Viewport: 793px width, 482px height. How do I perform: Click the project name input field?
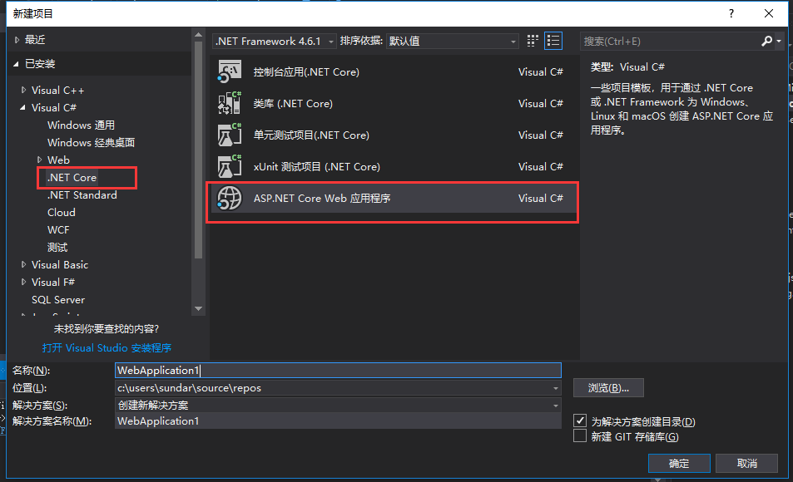point(338,371)
